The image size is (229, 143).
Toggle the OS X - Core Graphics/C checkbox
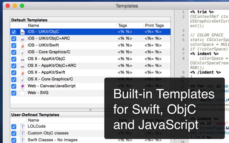14,80
